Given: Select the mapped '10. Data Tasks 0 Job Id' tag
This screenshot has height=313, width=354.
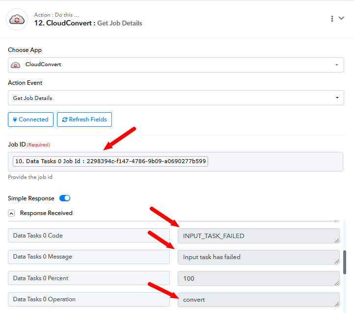Looking at the screenshot, I should click(x=110, y=162).
